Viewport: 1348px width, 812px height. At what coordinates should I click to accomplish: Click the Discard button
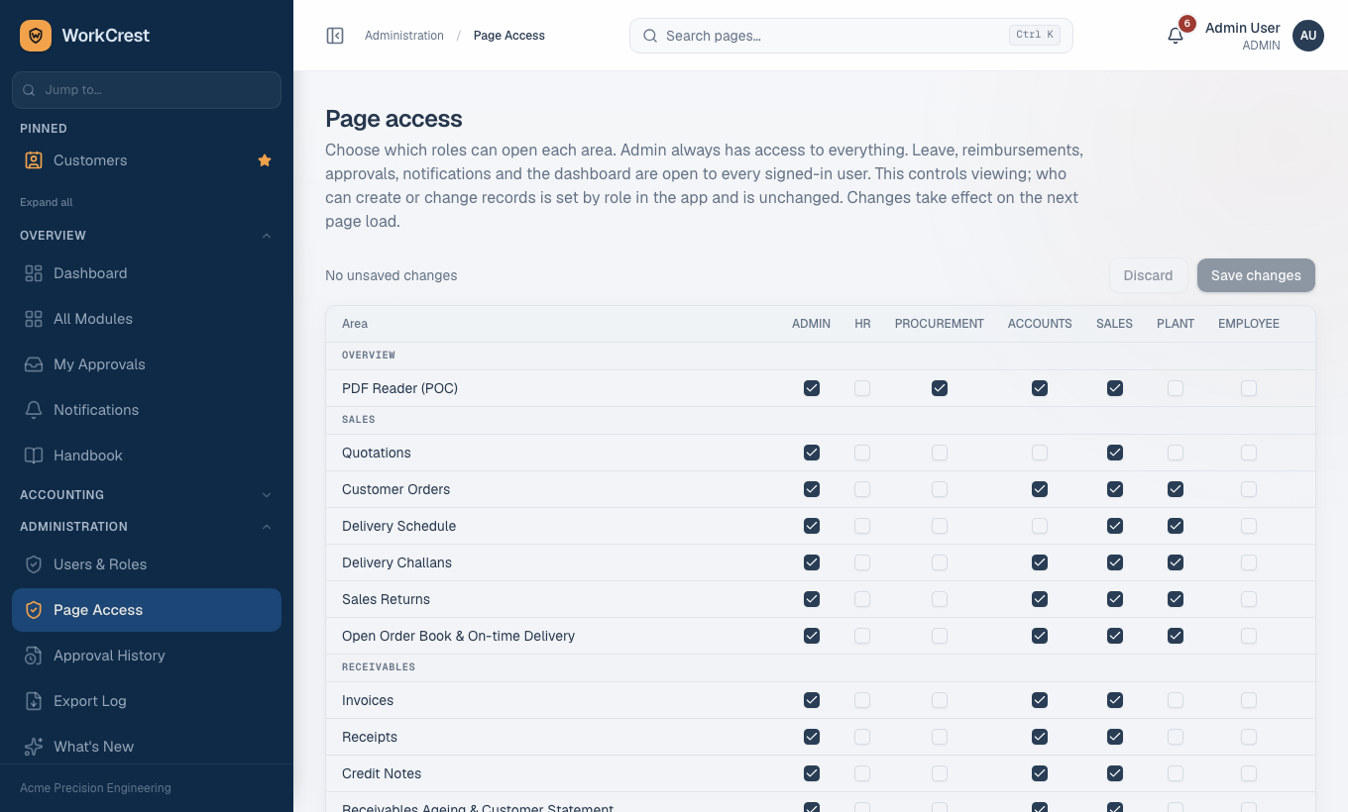1148,275
